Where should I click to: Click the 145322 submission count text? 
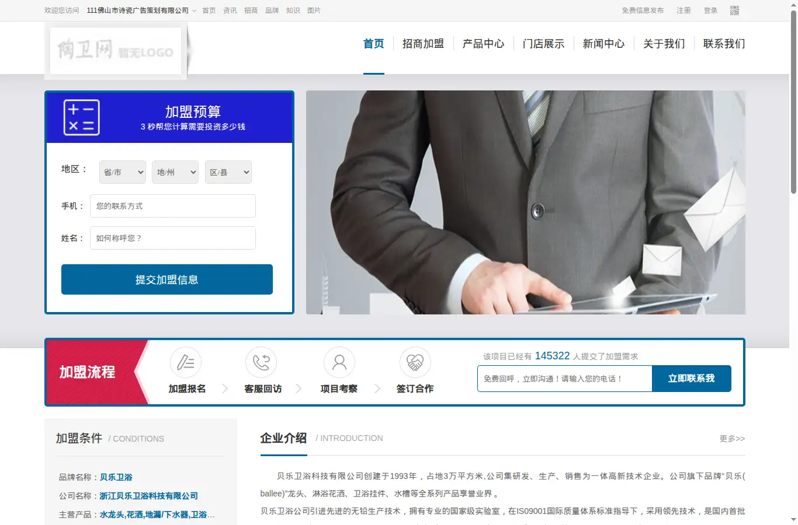(x=552, y=356)
